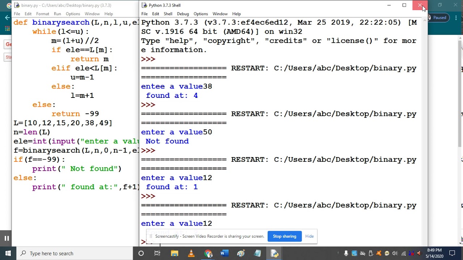
Task: Click 'if(f==-99):' line in editor
Action: coord(39,159)
